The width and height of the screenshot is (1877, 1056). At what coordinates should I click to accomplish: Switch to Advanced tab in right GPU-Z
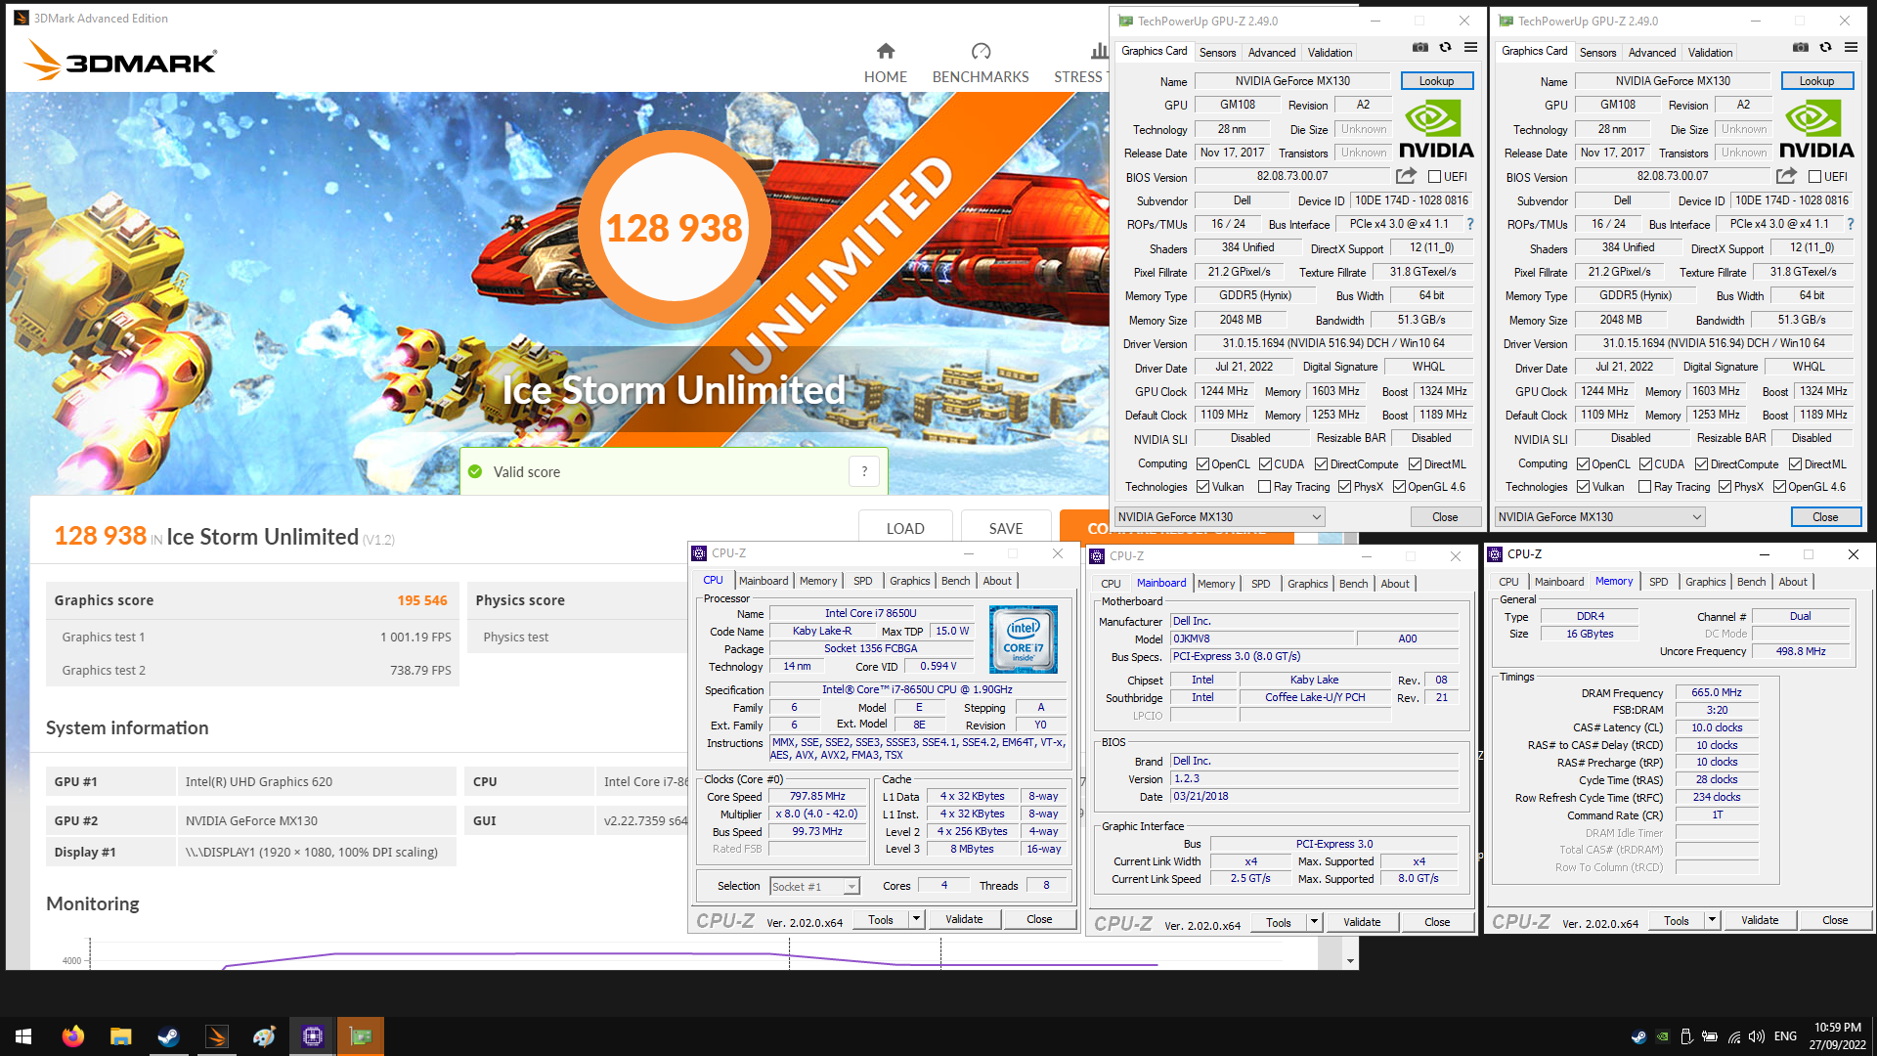click(1652, 53)
